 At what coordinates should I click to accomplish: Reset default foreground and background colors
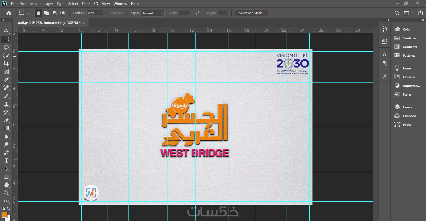click(x=3, y=209)
